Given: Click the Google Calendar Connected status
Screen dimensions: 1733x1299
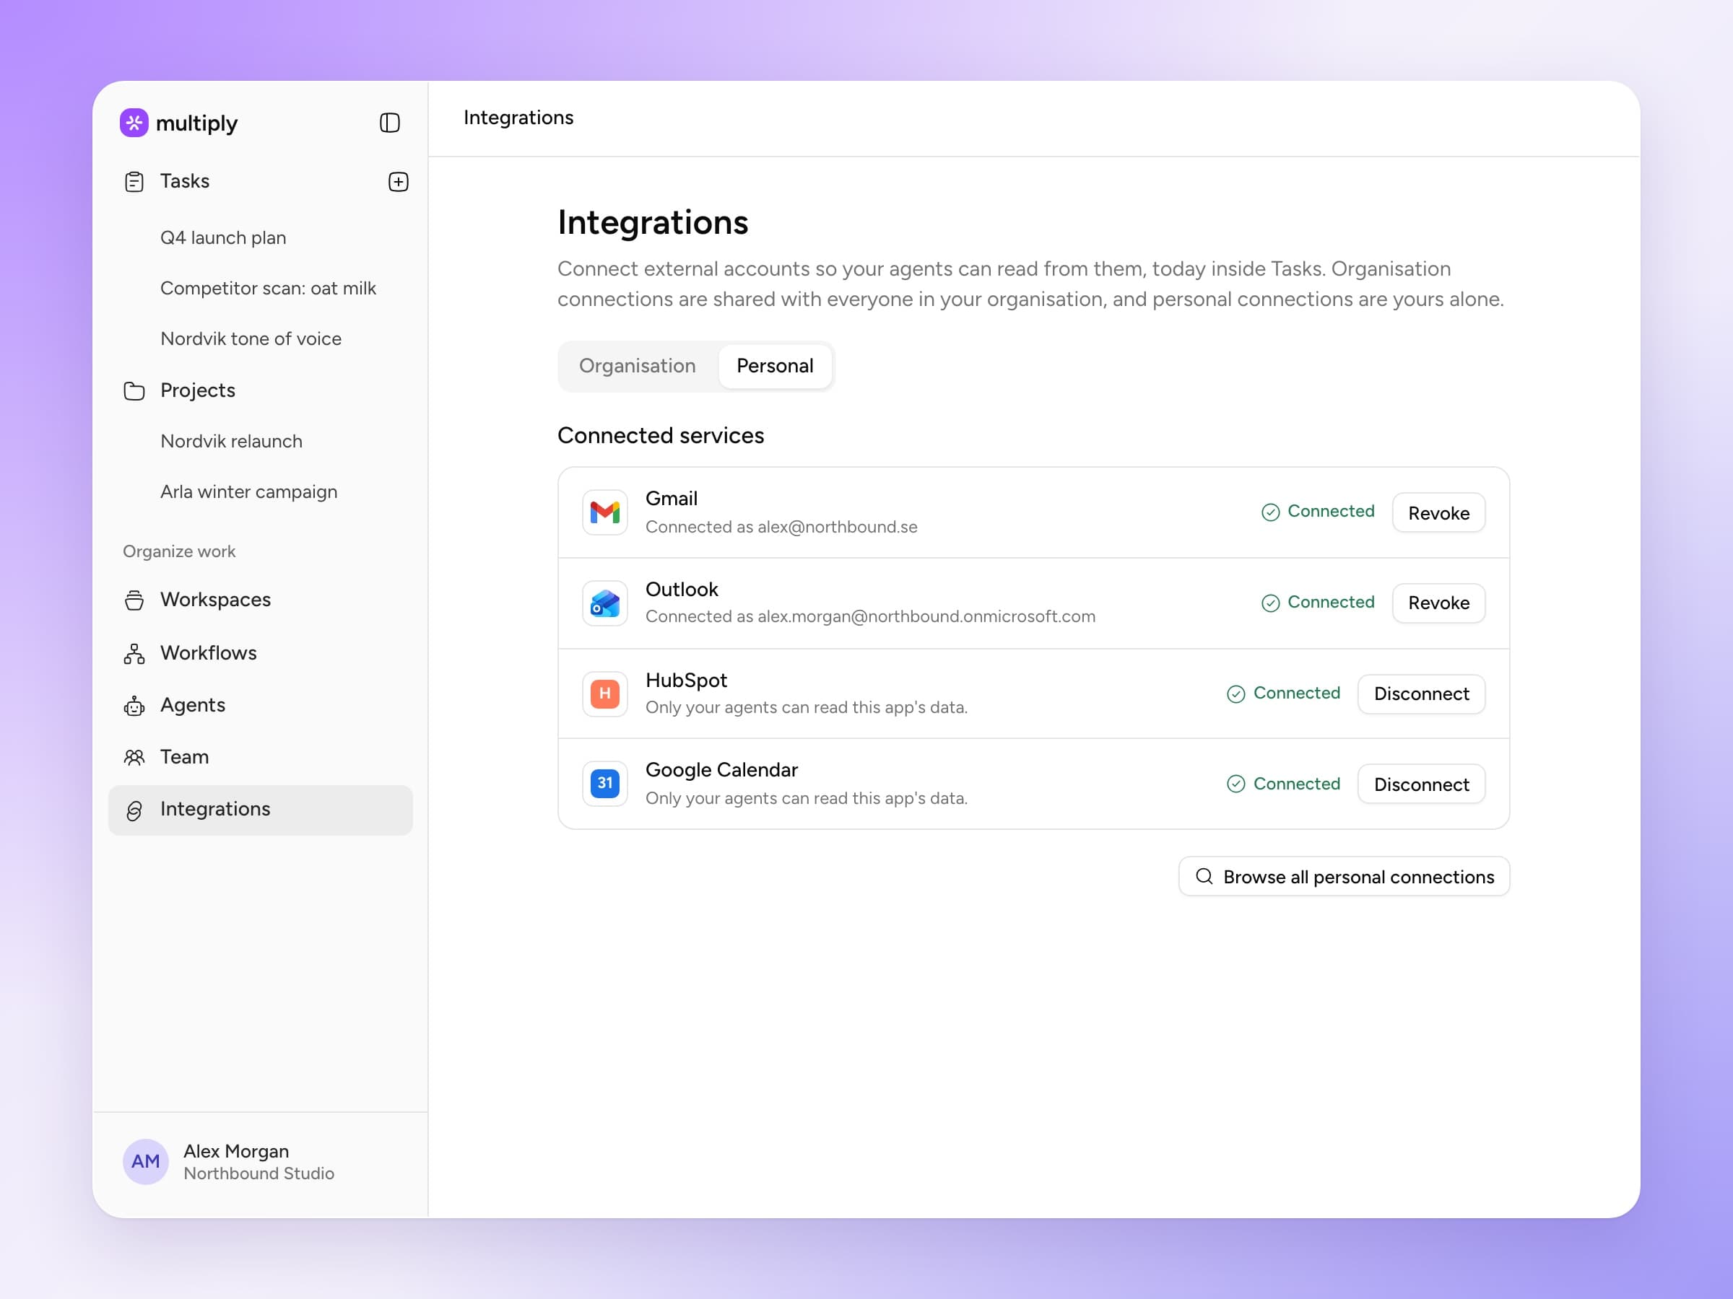Looking at the screenshot, I should coord(1283,784).
